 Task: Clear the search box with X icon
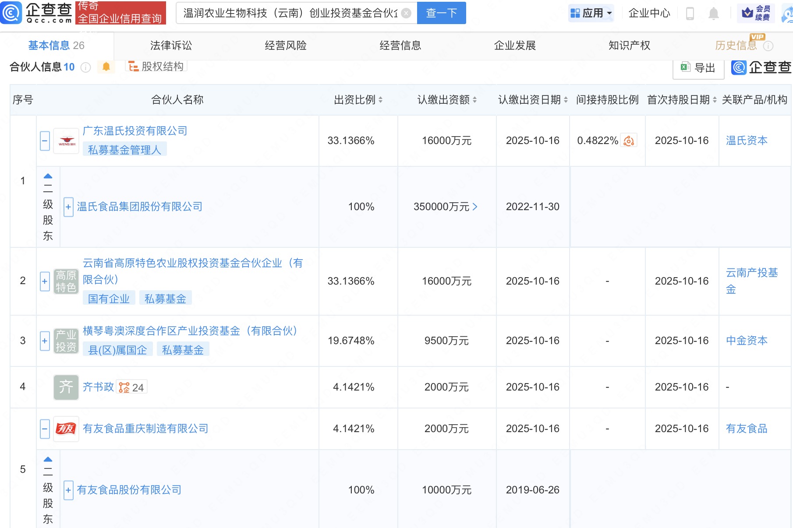406,14
